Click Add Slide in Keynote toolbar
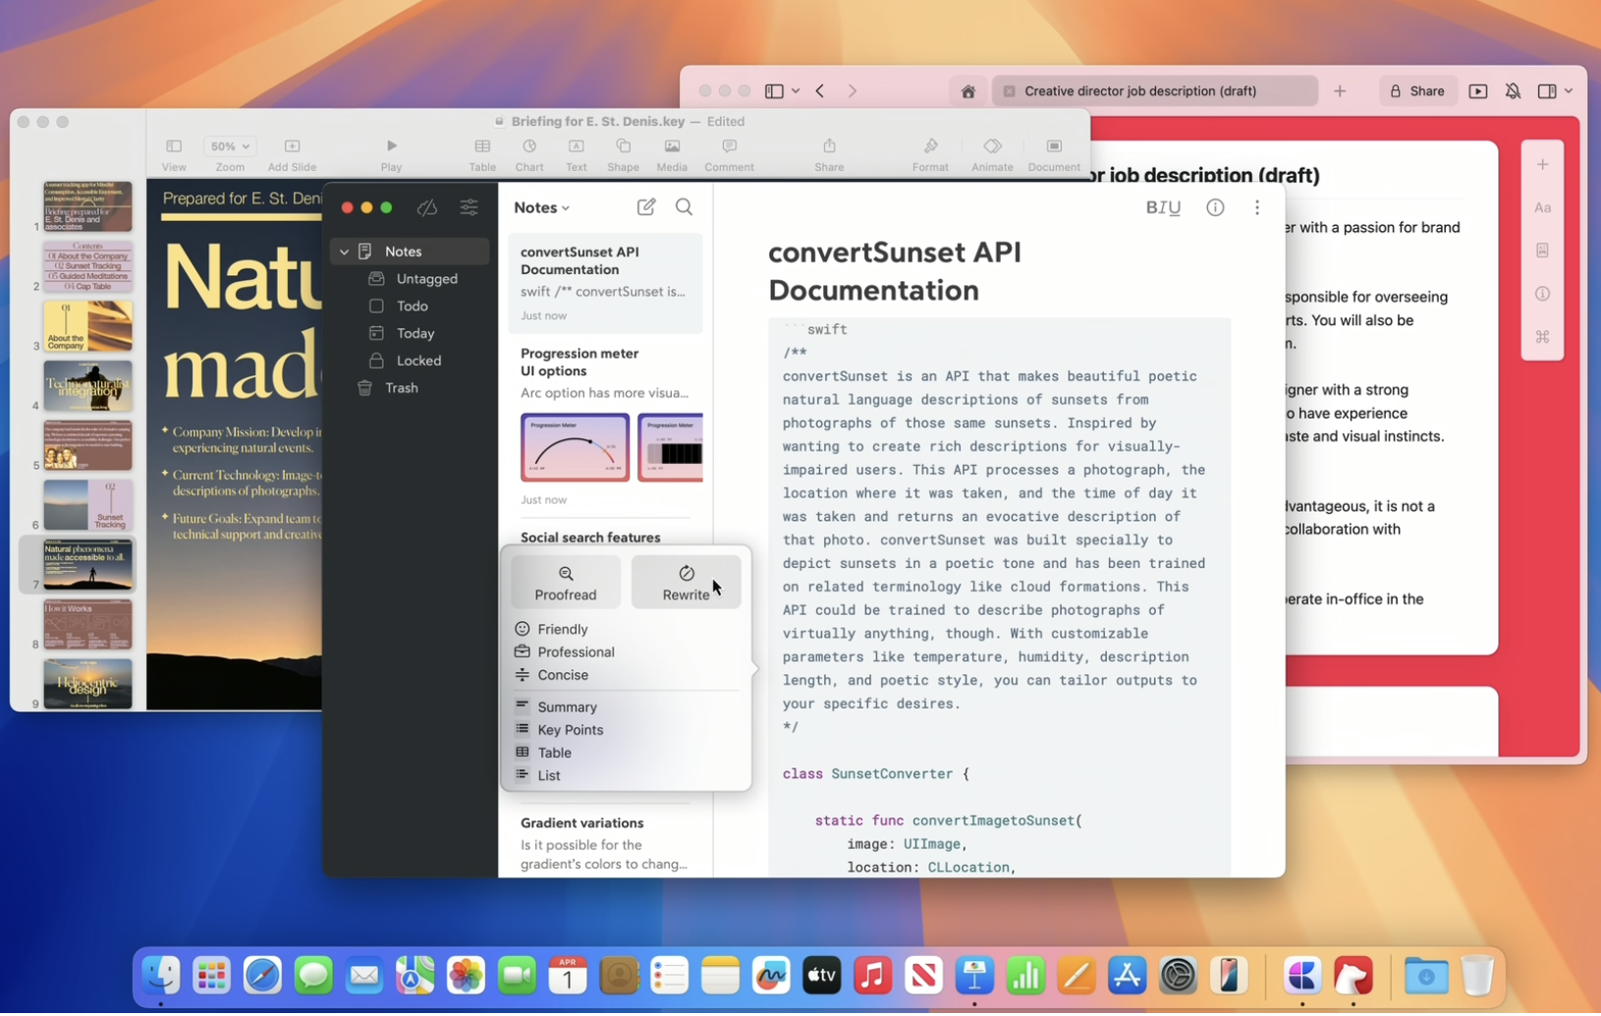Viewport: 1601px width, 1016px height. click(292, 154)
